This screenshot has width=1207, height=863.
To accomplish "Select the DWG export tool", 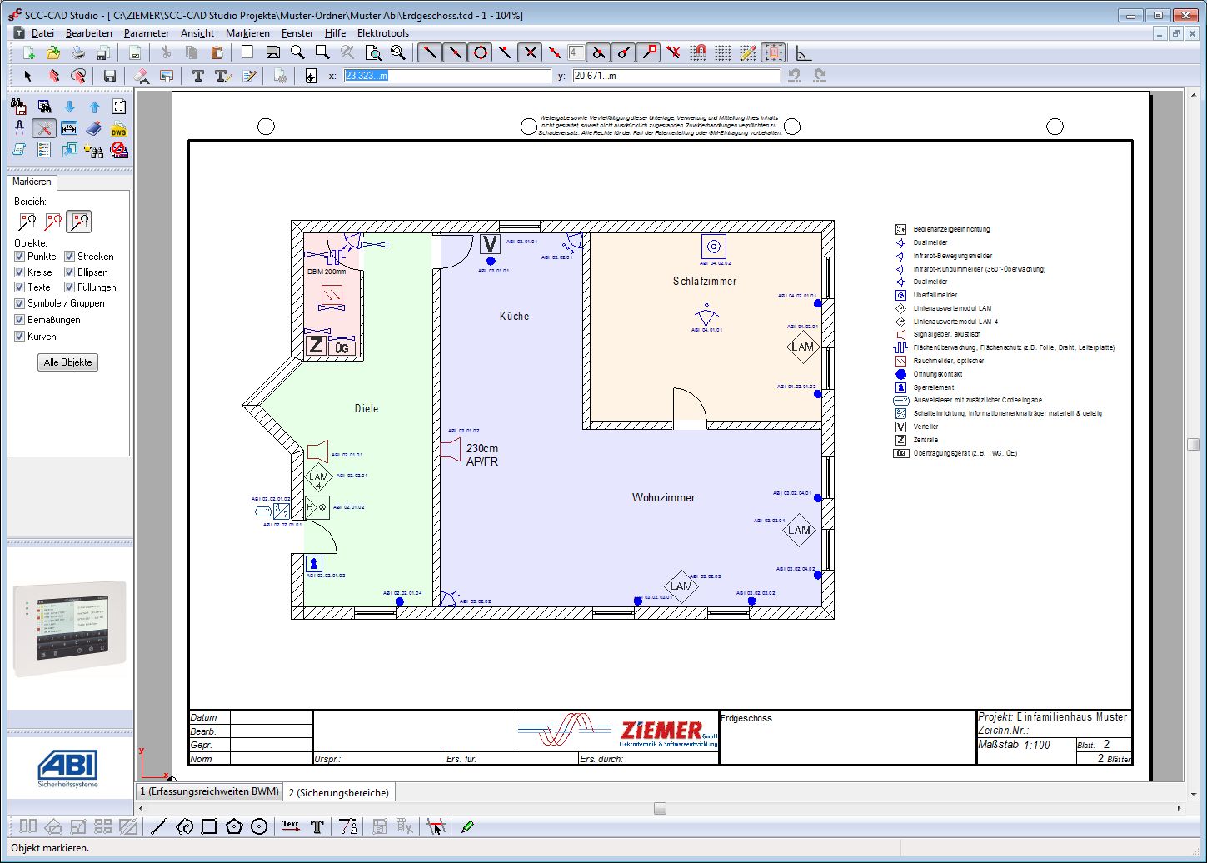I will tap(119, 129).
